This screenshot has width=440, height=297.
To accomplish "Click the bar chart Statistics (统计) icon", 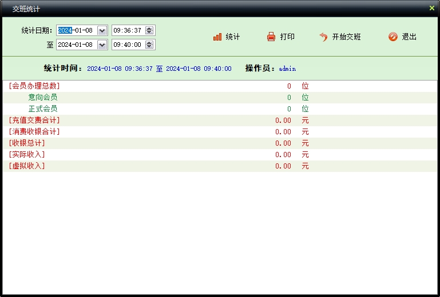I will (x=217, y=37).
